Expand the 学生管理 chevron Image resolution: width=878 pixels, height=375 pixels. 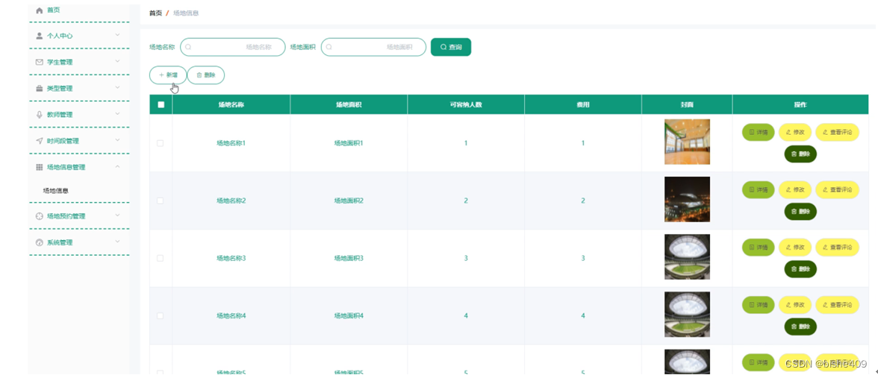click(118, 61)
